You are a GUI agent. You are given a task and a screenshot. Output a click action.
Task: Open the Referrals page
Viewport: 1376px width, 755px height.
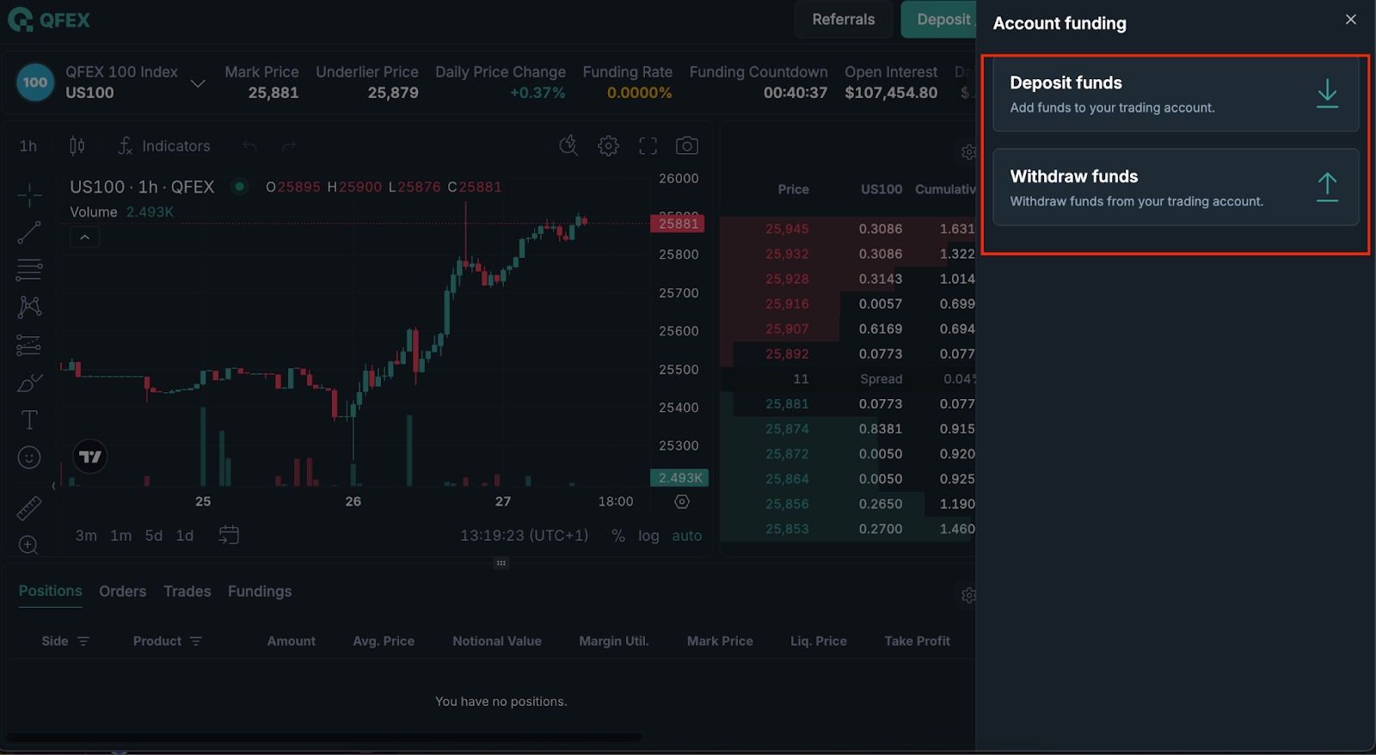coord(843,20)
